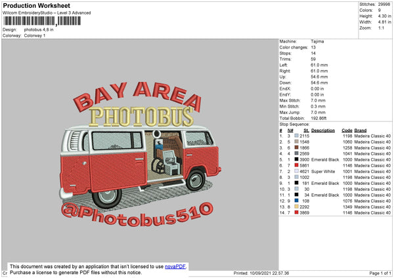Click the 'St.' column header

(x=306, y=130)
